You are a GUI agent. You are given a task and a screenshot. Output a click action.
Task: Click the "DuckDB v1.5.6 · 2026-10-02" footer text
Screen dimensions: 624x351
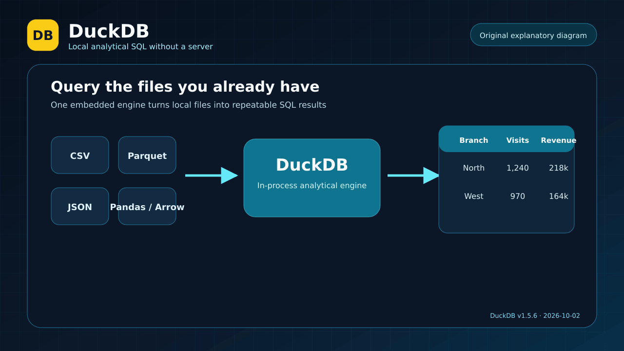(535, 316)
